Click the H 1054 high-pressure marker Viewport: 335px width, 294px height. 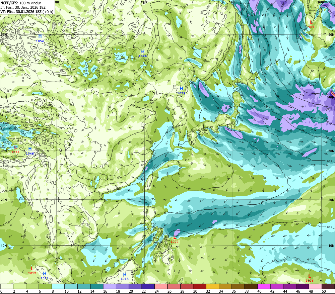[40, 38]
